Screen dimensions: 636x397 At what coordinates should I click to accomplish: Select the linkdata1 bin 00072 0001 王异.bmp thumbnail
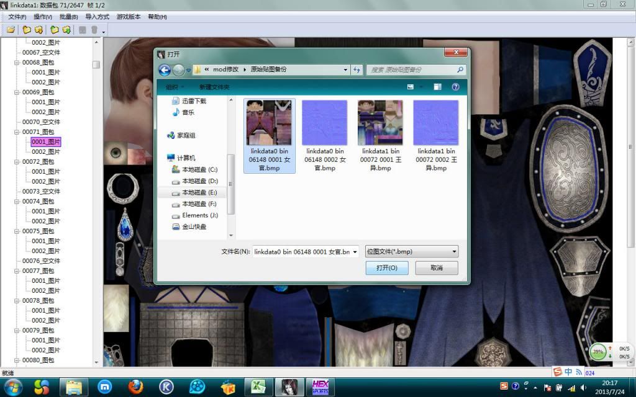[380, 136]
